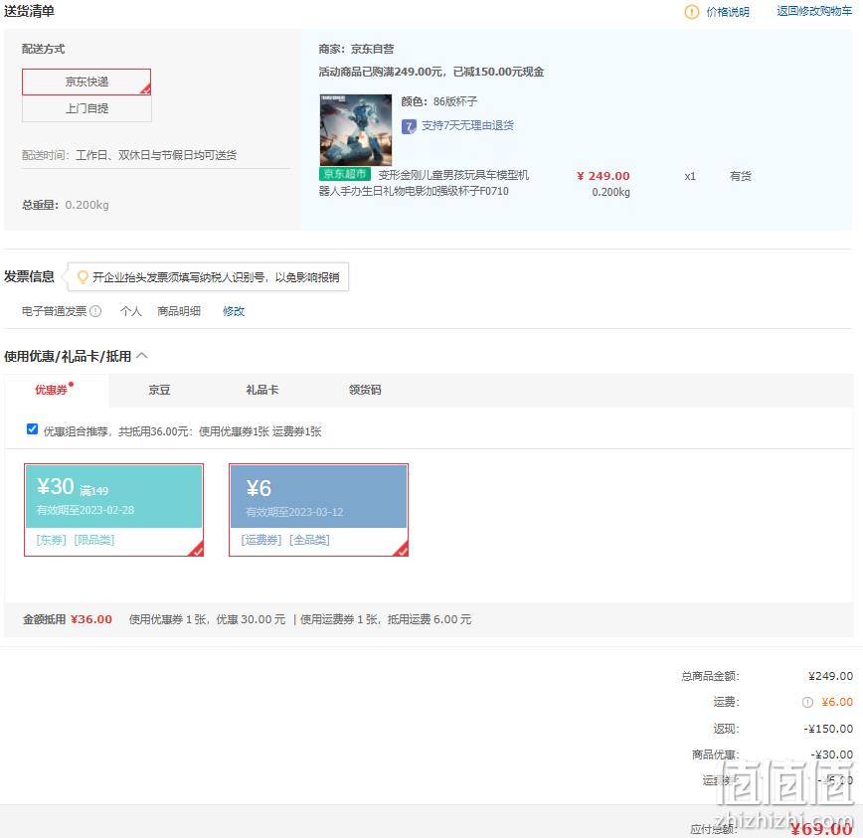863x838 pixels.
Task: Open the 价格说明 link
Action: (x=728, y=12)
